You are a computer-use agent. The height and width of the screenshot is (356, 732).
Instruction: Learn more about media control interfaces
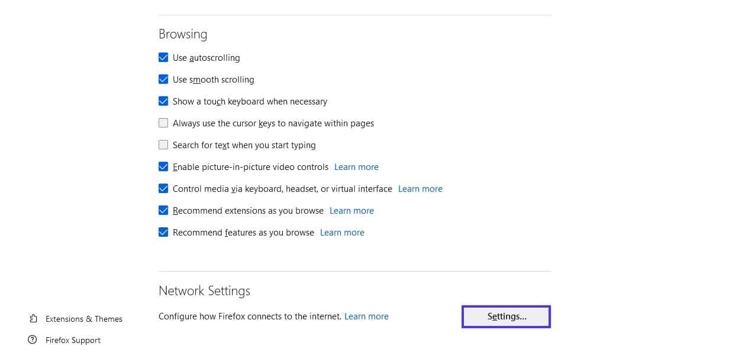click(x=420, y=188)
